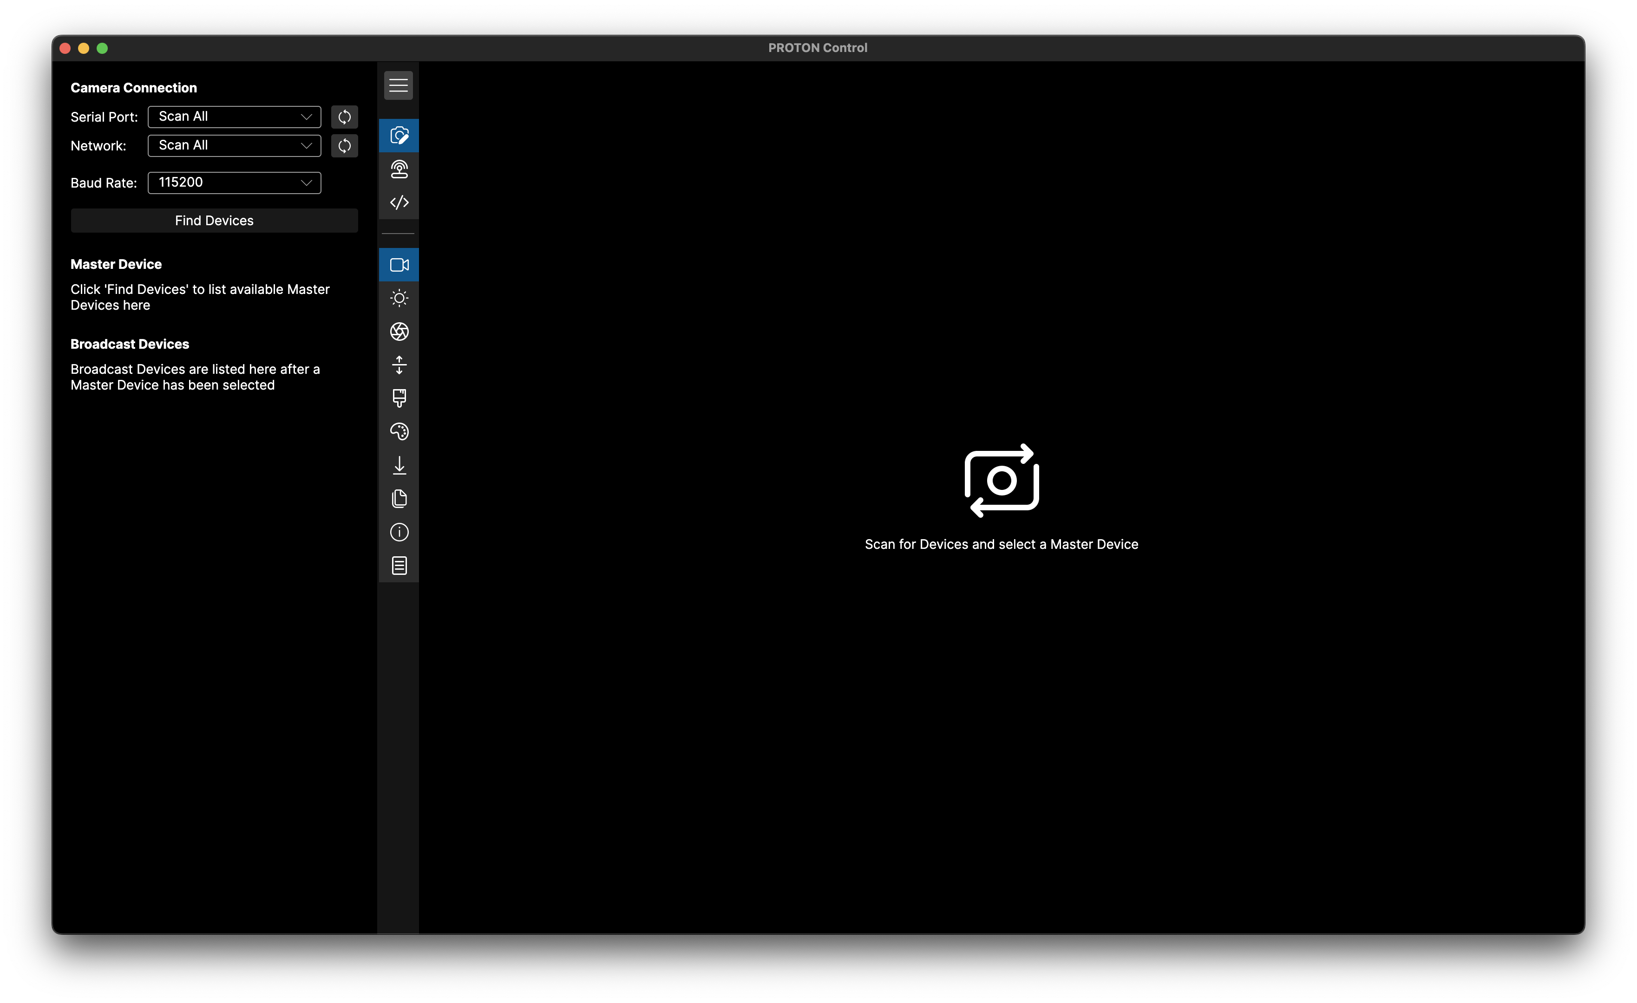Open the log document icon
1637x1003 pixels.
point(399,565)
